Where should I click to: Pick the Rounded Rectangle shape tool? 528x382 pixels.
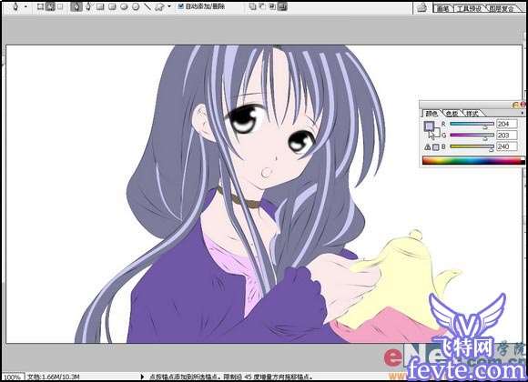coord(112,6)
